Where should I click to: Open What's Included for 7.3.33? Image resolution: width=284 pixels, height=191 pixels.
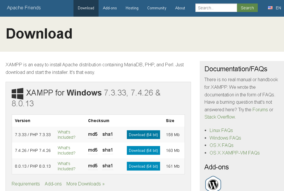(66, 135)
